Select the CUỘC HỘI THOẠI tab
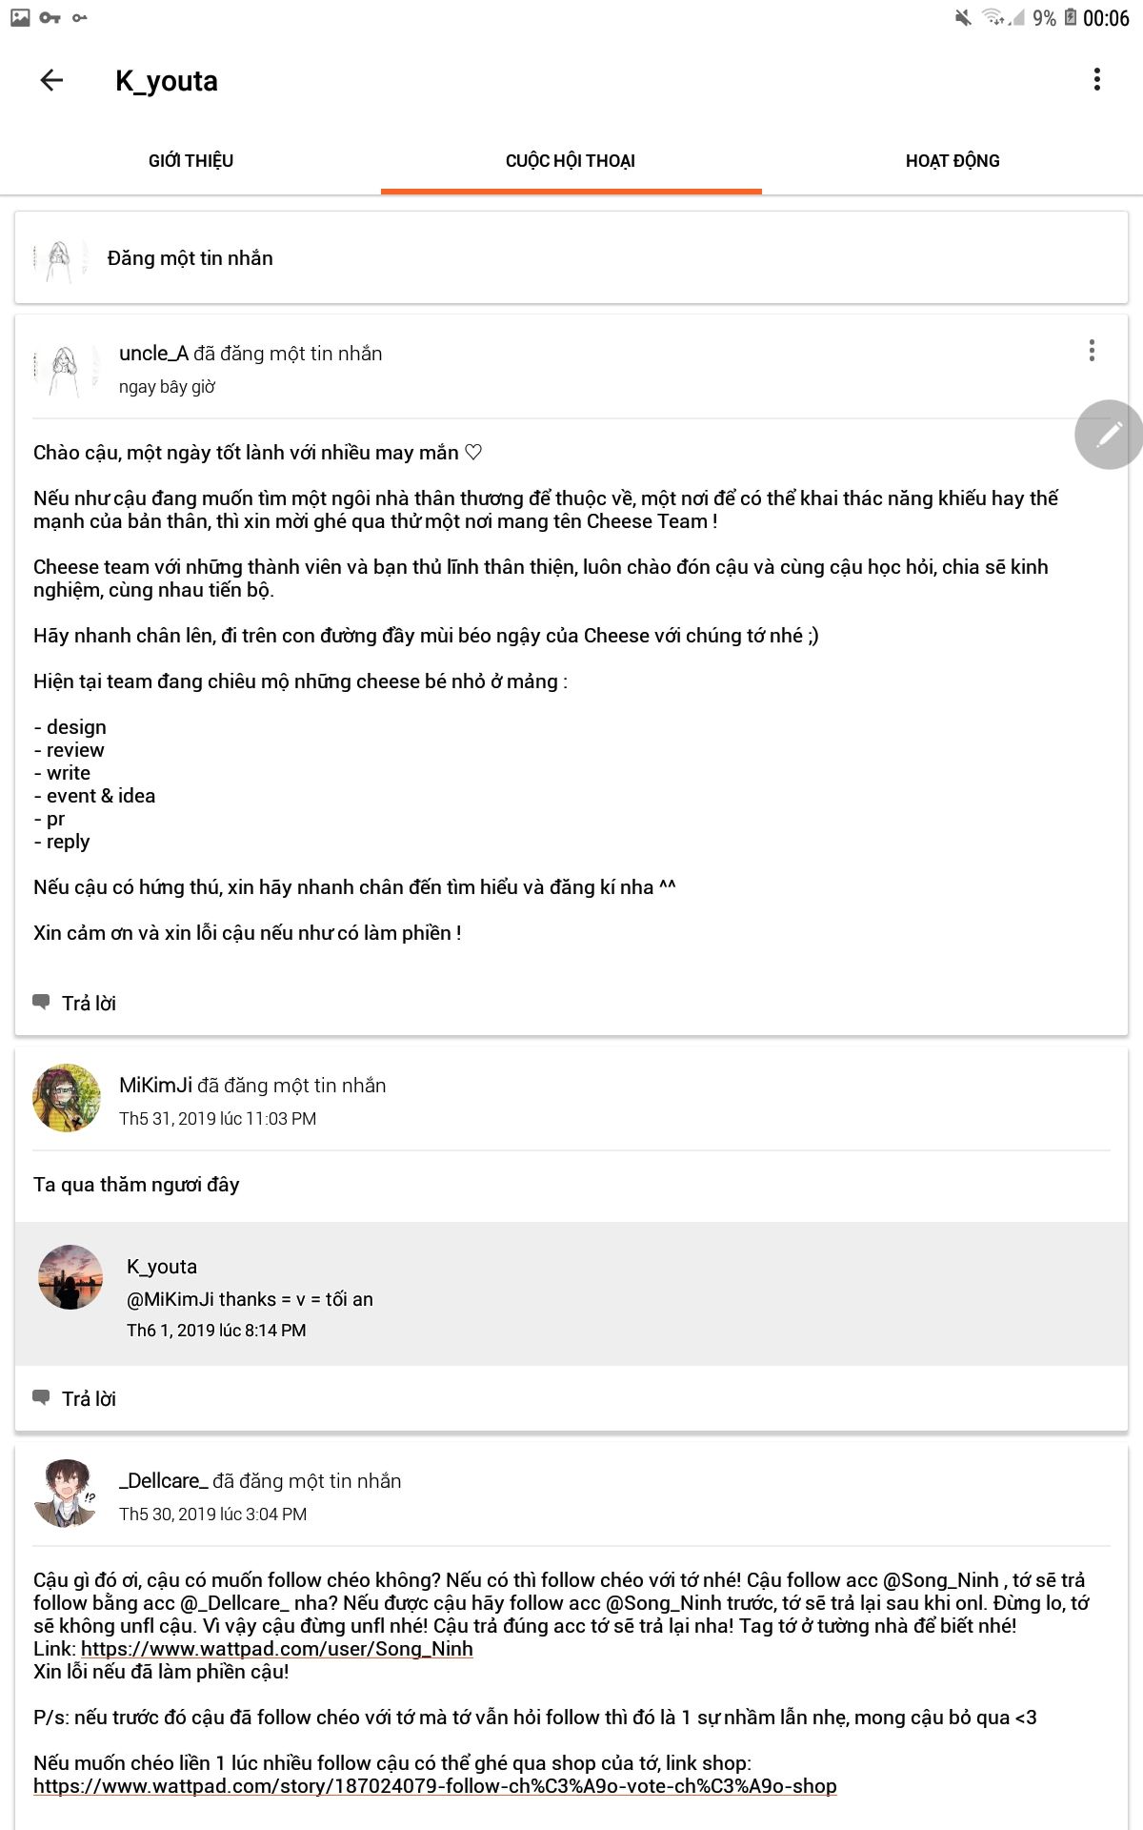The width and height of the screenshot is (1143, 1830). pos(571,161)
